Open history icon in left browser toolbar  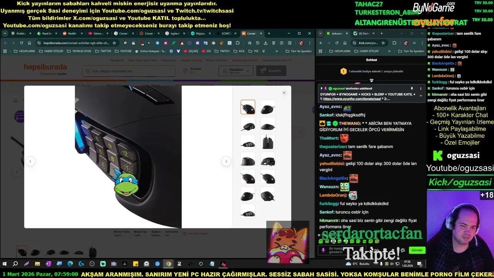(x=257, y=43)
